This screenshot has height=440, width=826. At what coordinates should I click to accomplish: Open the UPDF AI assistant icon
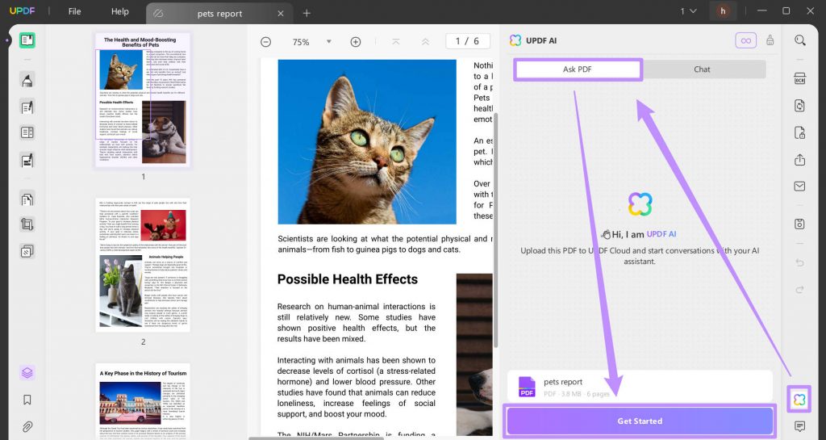(799, 400)
